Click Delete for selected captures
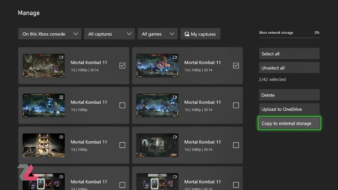The image size is (338, 190). click(x=289, y=95)
